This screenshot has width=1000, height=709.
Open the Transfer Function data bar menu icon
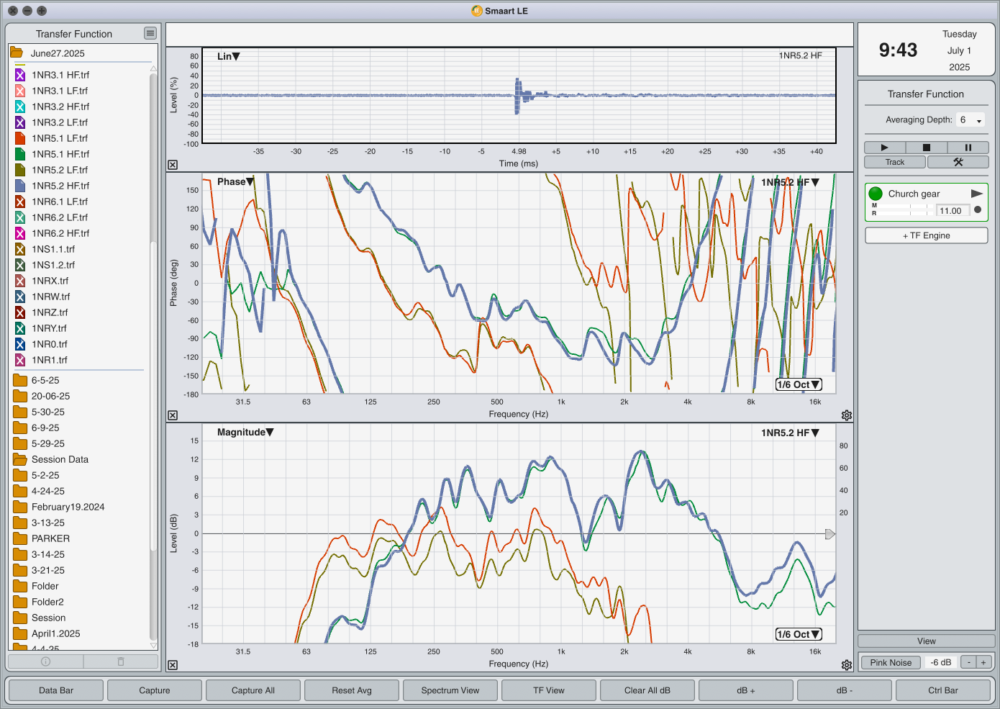[150, 33]
